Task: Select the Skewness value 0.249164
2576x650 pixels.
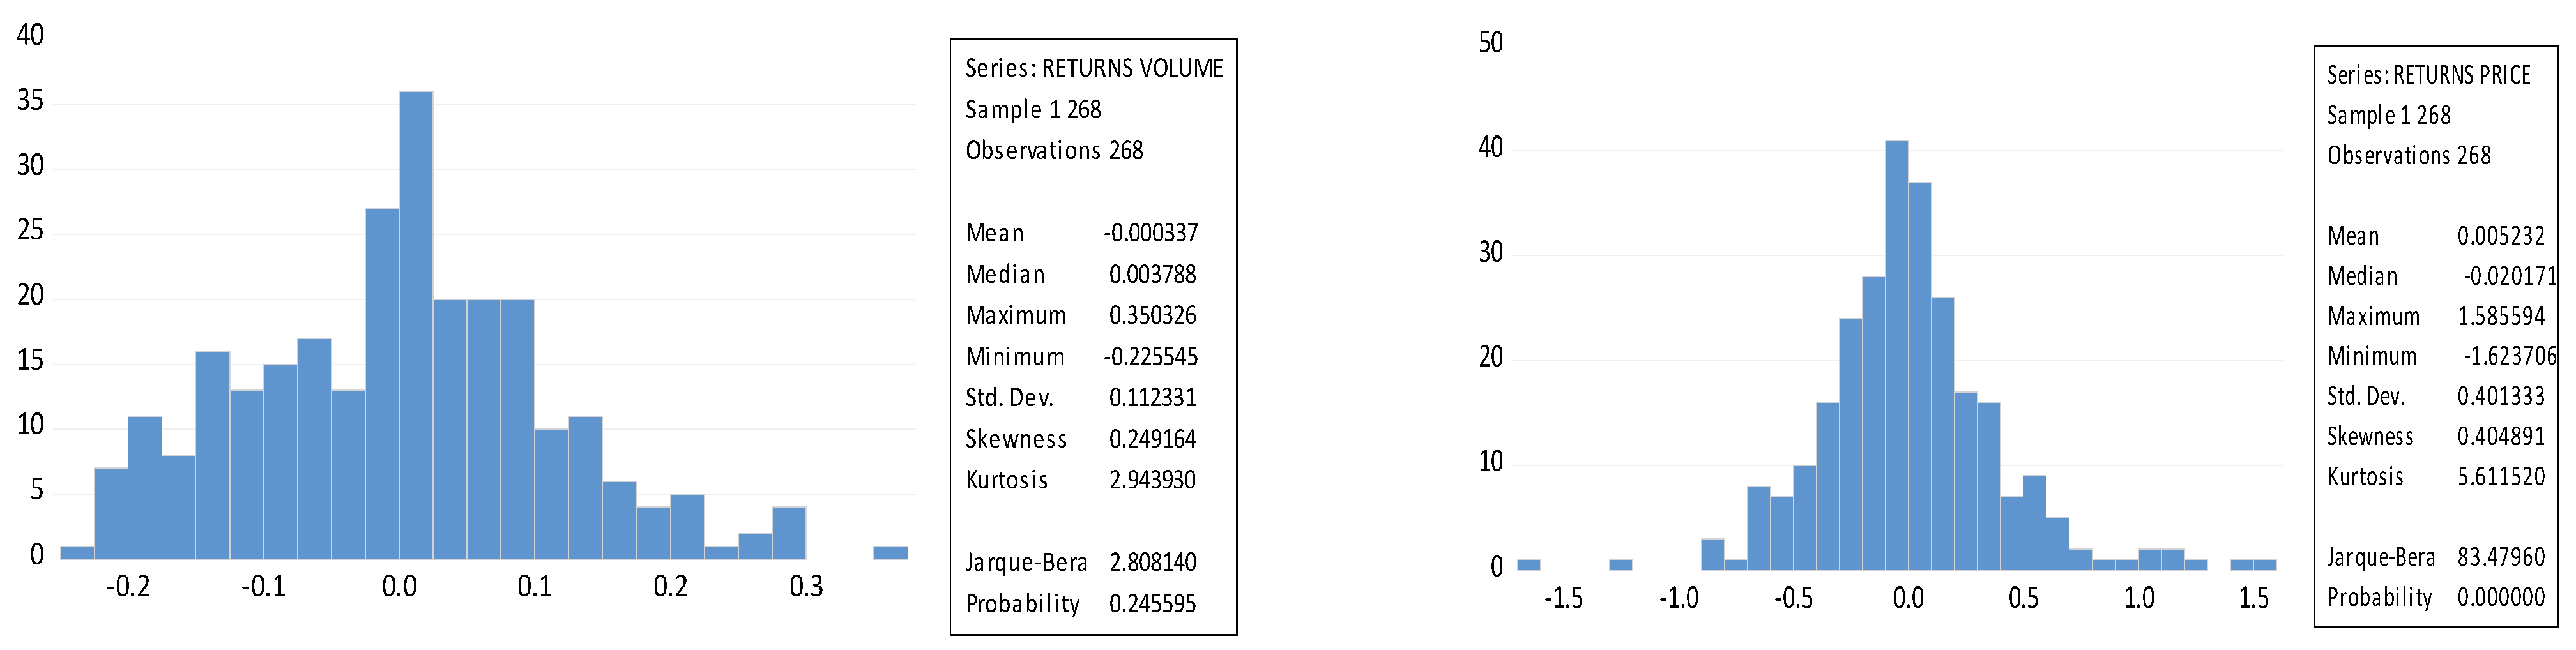Action: point(1152,439)
